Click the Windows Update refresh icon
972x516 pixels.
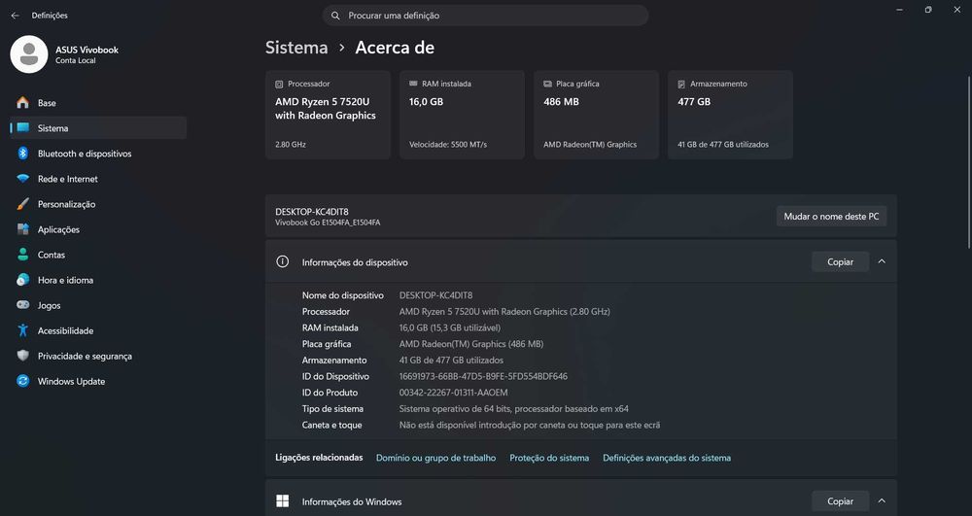[x=23, y=382]
